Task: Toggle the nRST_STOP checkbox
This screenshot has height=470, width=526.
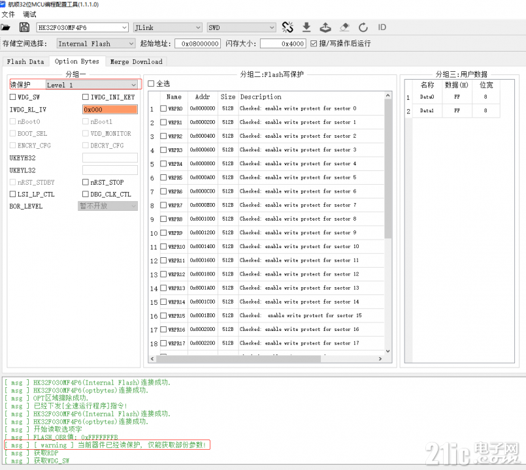Action: click(86, 182)
